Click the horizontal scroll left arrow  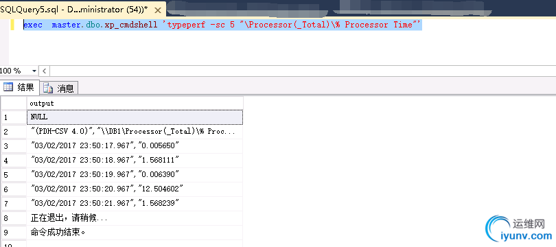click(44, 71)
